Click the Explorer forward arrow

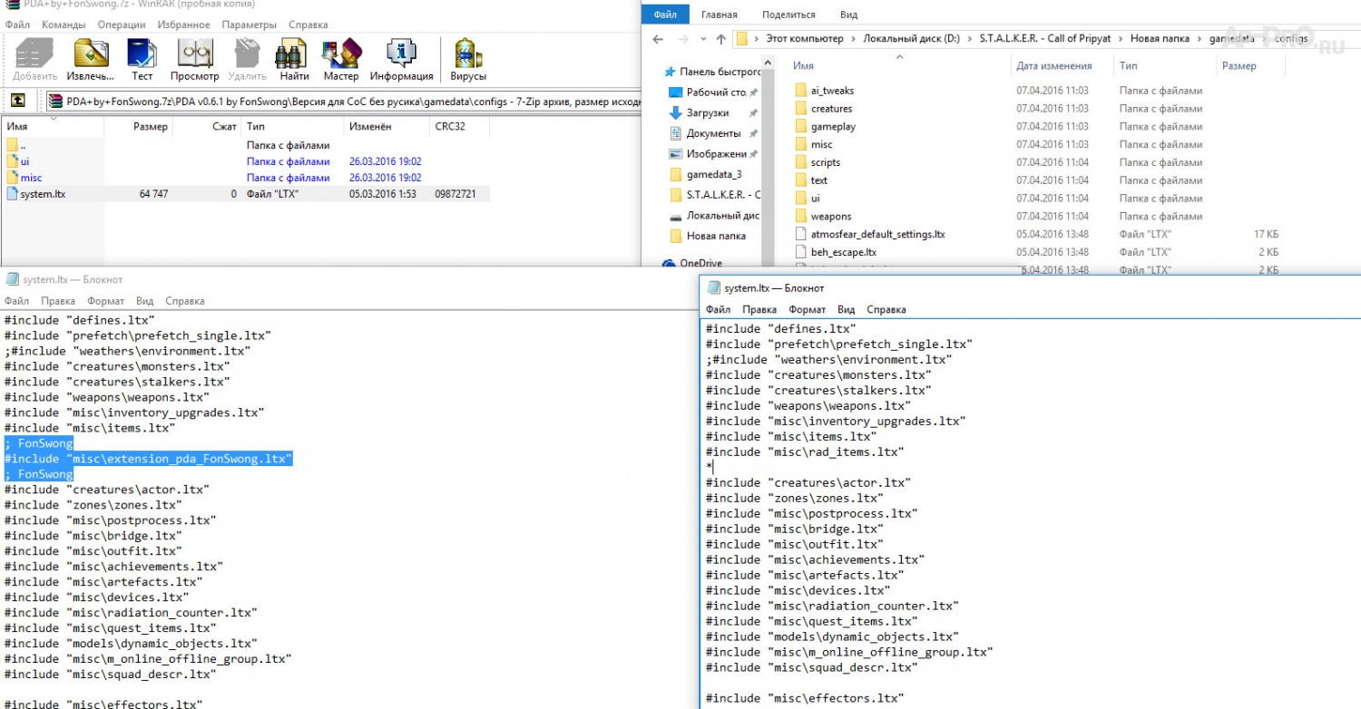pos(682,39)
